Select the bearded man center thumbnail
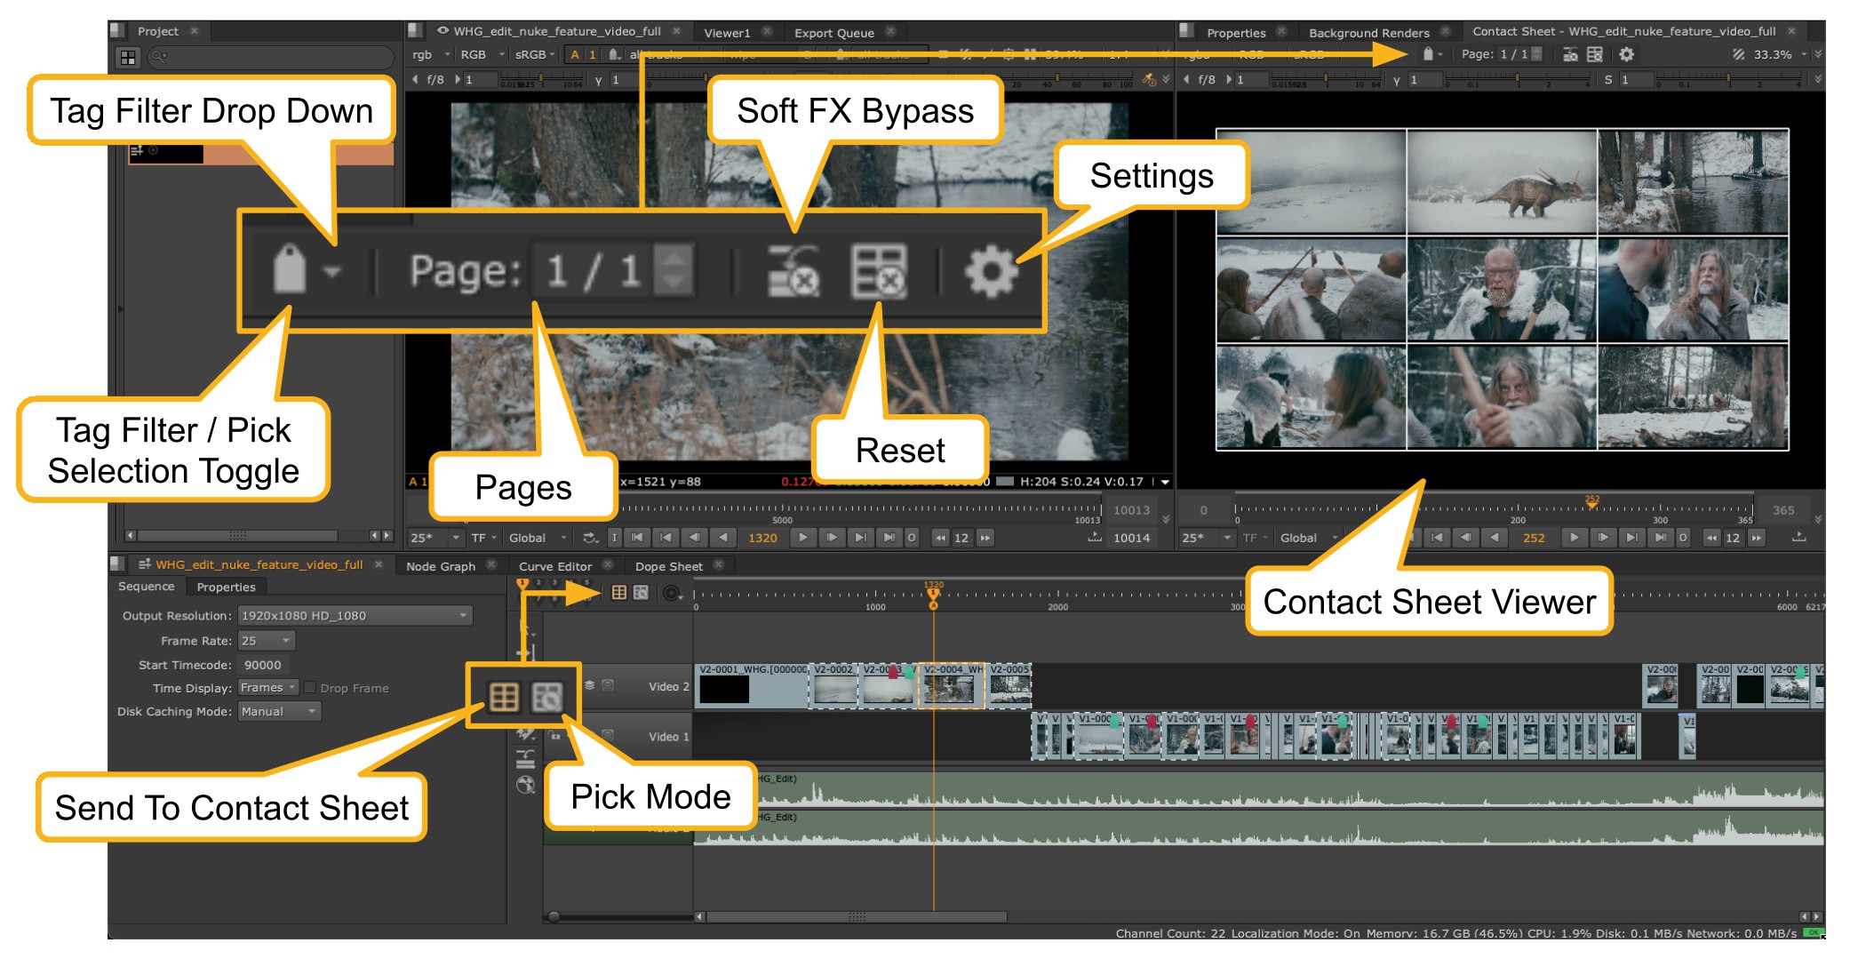1858x959 pixels. pos(1501,290)
